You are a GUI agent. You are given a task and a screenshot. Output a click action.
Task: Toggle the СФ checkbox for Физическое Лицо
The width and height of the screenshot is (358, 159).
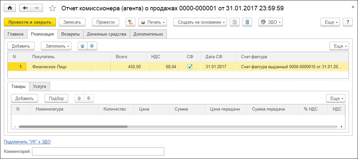click(190, 67)
